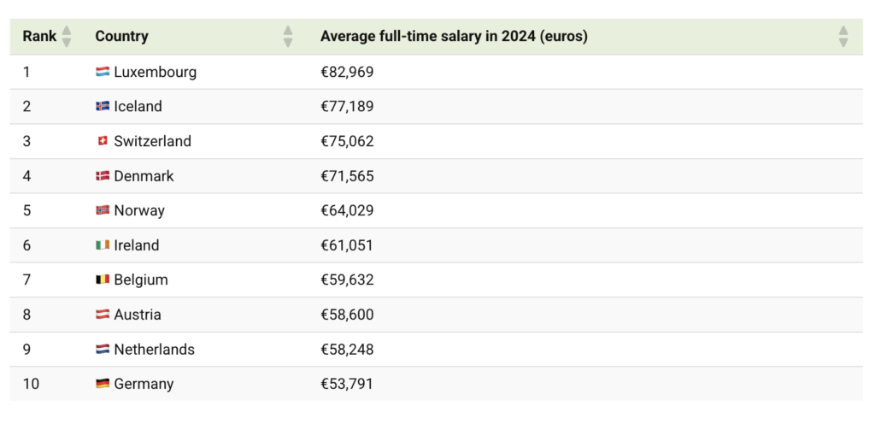Click the Country column header text
This screenshot has width=875, height=430.
pyautogui.click(x=121, y=37)
